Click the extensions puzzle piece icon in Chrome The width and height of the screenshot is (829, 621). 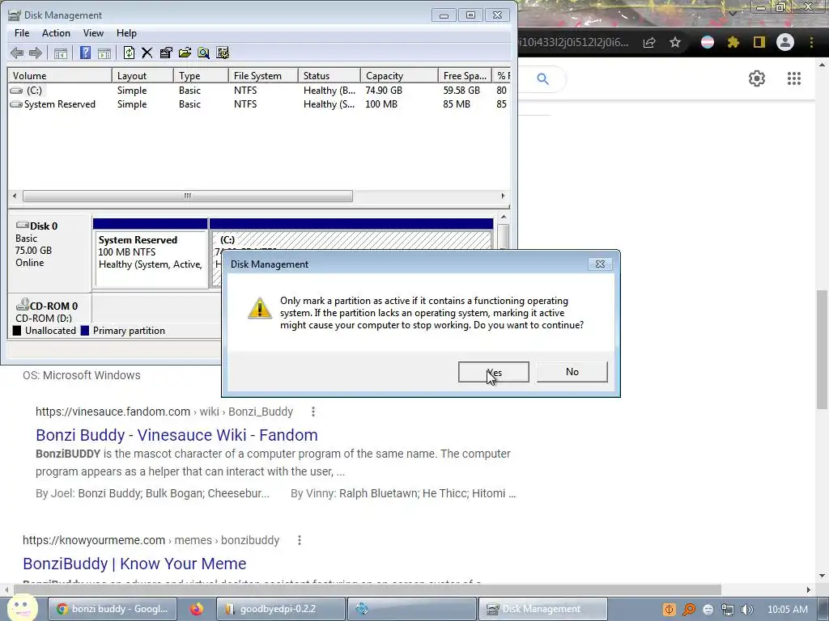pos(733,42)
